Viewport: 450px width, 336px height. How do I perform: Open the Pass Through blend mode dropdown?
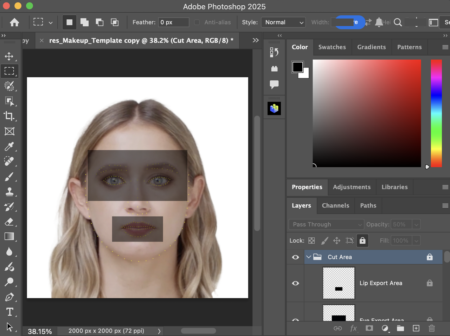tap(326, 224)
